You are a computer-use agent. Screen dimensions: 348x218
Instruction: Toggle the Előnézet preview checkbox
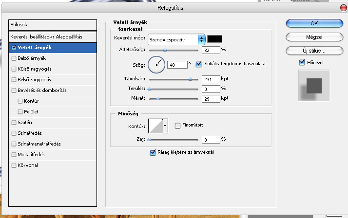click(302, 62)
